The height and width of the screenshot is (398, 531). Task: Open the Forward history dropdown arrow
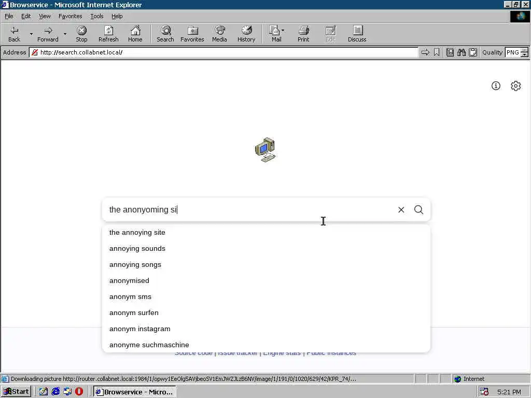tap(65, 34)
